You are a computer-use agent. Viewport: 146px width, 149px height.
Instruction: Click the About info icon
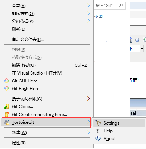98,138
